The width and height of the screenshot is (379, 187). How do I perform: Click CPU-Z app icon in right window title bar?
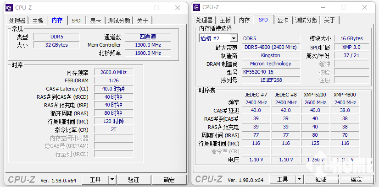point(196,8)
